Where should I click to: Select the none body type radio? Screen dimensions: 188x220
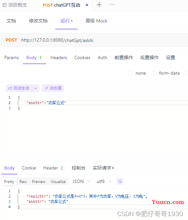(x=130, y=73)
